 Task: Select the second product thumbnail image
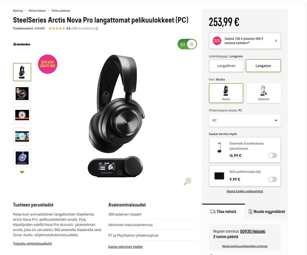coord(22,94)
